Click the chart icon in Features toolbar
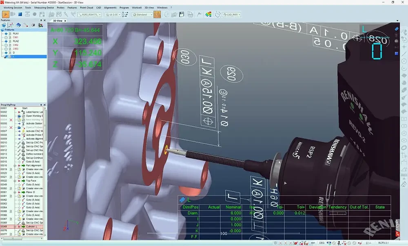This screenshot has width=408, height=246. [x=40, y=25]
